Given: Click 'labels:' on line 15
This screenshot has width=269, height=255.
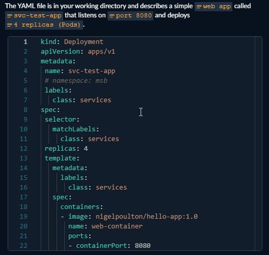Looking at the screenshot, I should click(74, 178).
